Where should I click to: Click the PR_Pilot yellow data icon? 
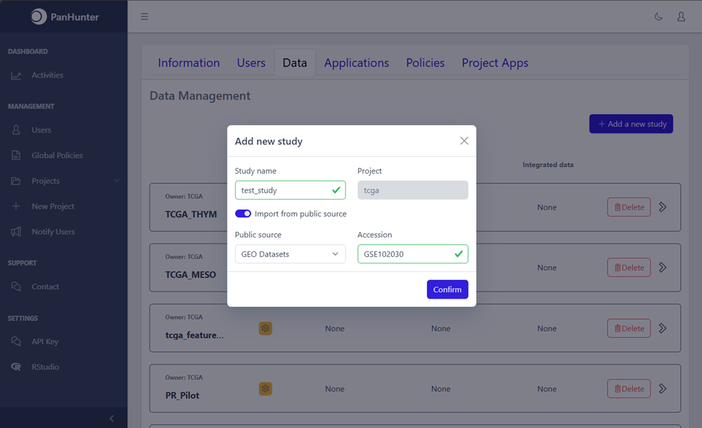[x=265, y=389]
